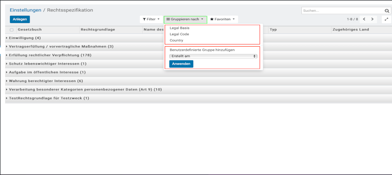
Task: Open the Erstellt am dropdown
Action: [x=213, y=56]
